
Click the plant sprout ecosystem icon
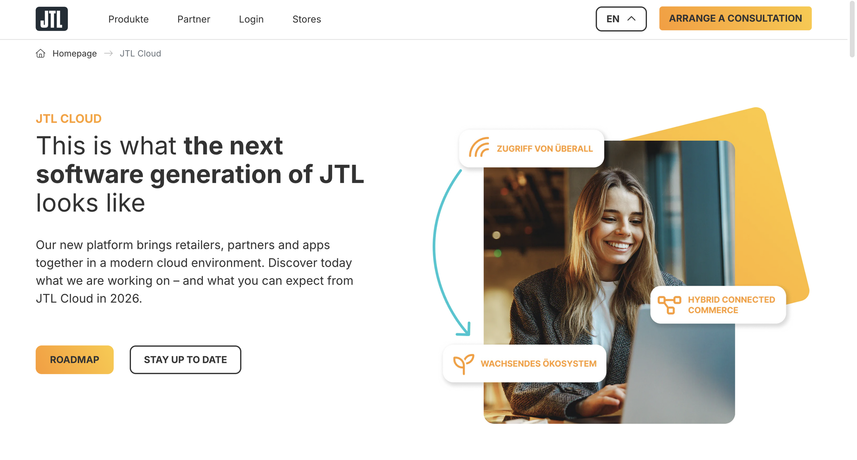click(x=463, y=364)
